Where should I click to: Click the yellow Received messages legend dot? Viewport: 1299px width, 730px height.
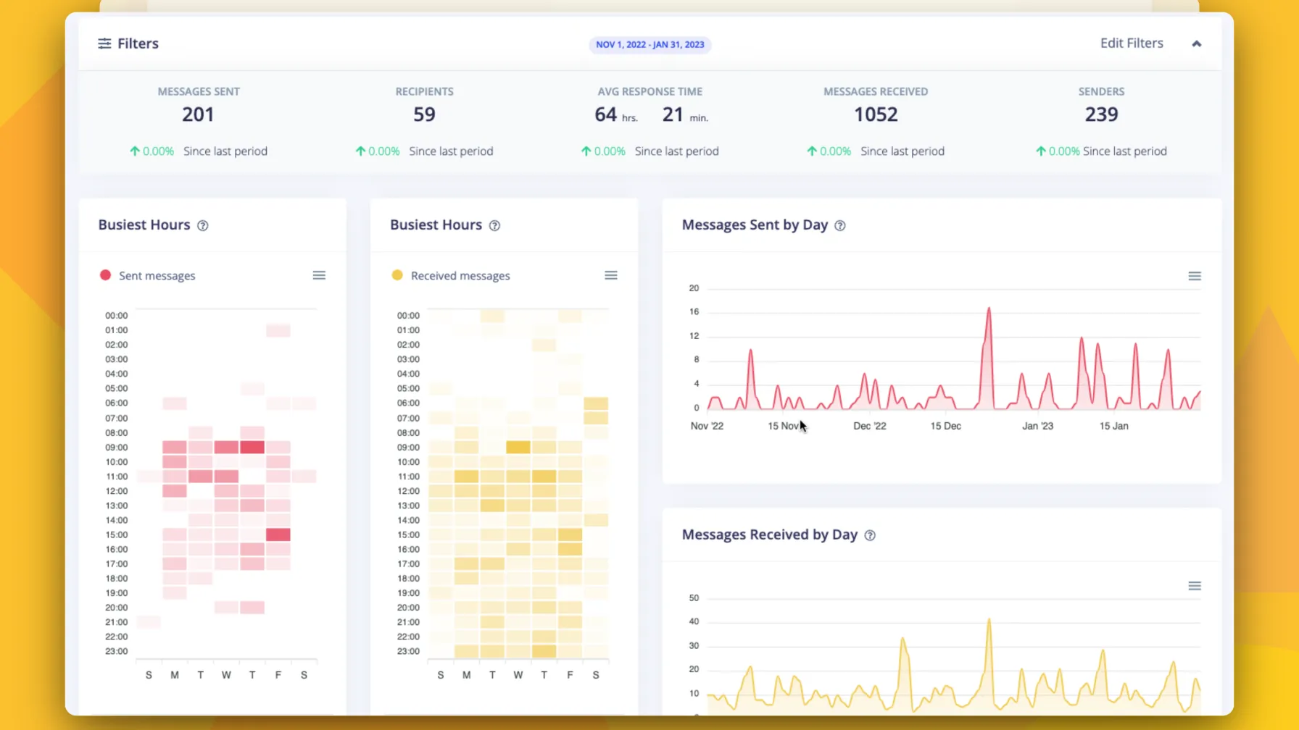tap(397, 275)
